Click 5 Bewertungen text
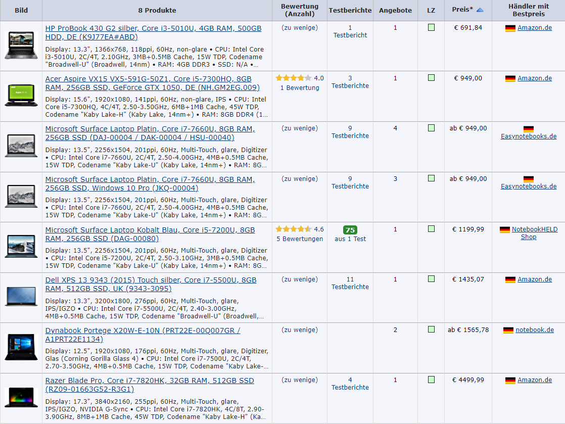Image resolution: width=565 pixels, height=424 pixels. [300, 239]
